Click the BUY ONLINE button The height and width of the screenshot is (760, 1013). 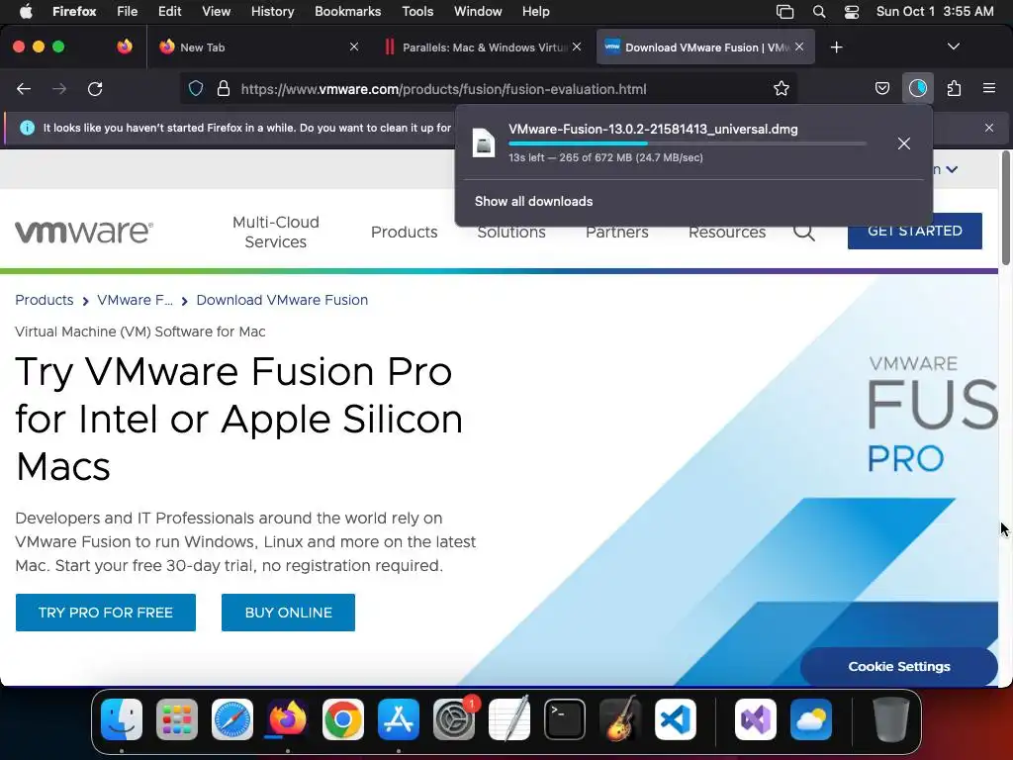288,612
